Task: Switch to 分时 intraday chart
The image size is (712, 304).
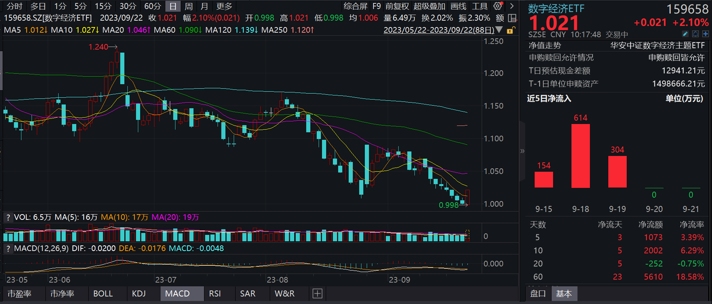Action: (15, 6)
